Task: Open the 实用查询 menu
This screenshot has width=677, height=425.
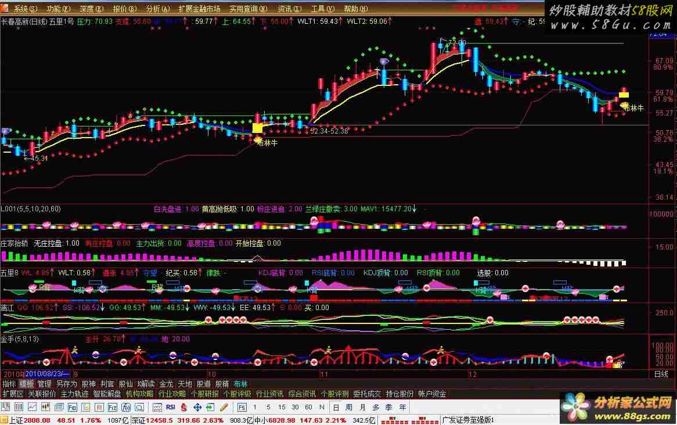Action: 249,9
